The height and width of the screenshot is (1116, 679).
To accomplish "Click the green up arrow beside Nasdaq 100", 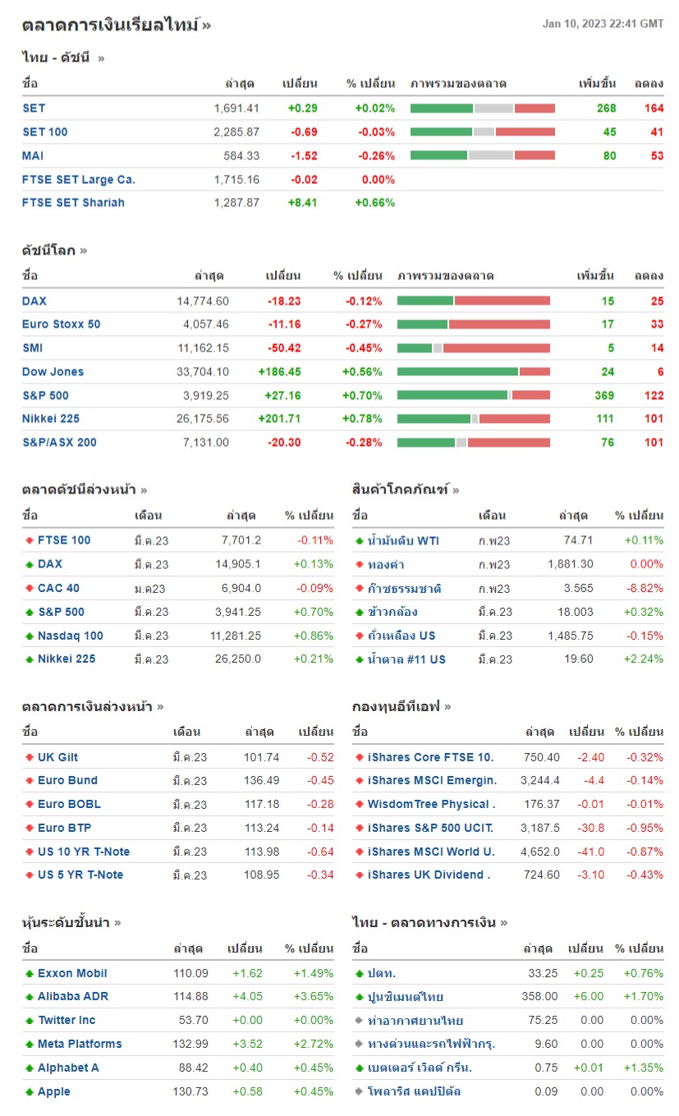I will click(30, 636).
